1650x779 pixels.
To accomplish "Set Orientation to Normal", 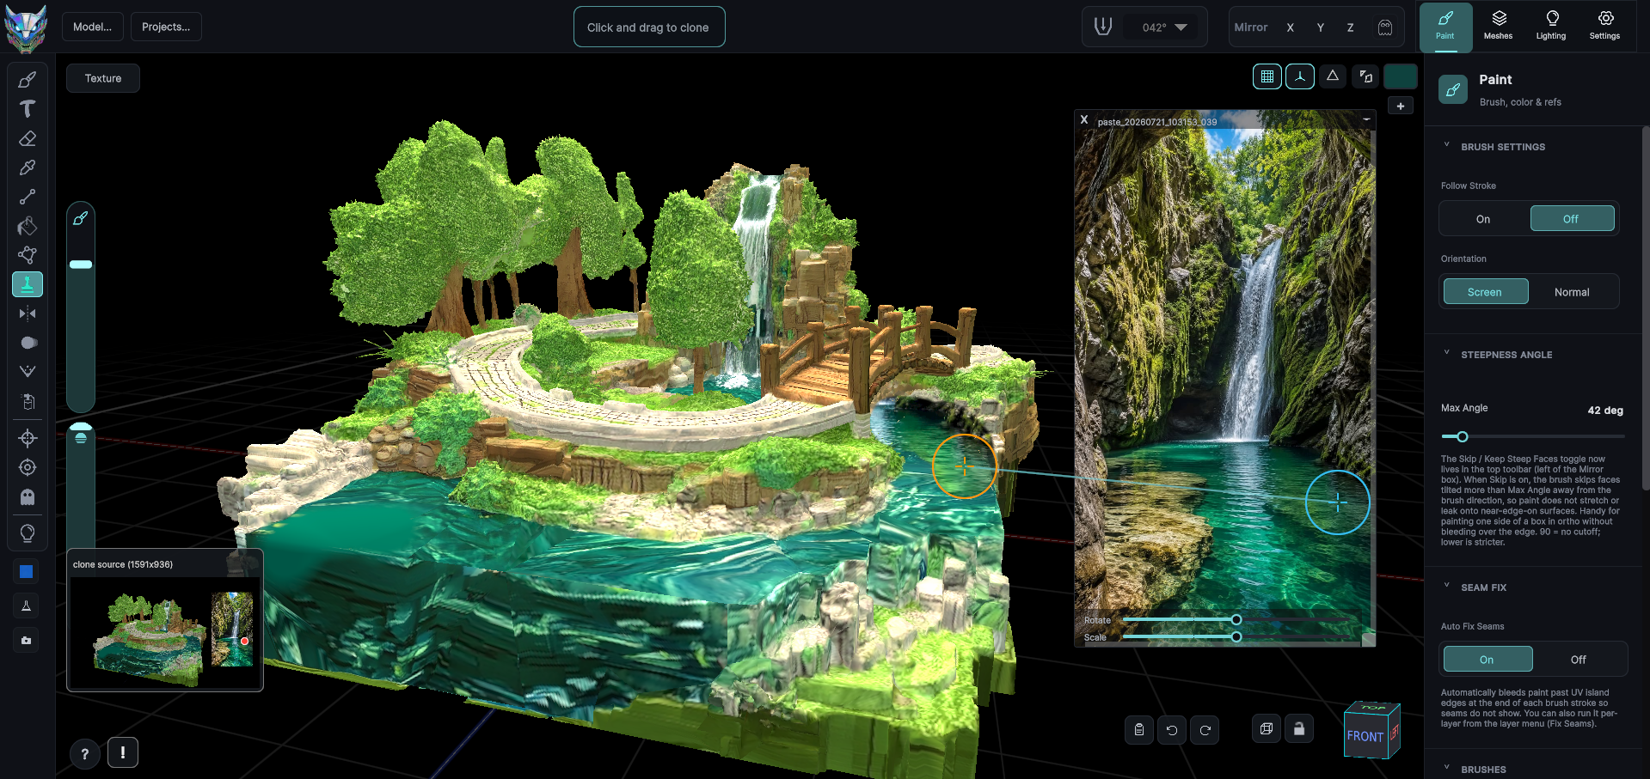I will coord(1572,292).
